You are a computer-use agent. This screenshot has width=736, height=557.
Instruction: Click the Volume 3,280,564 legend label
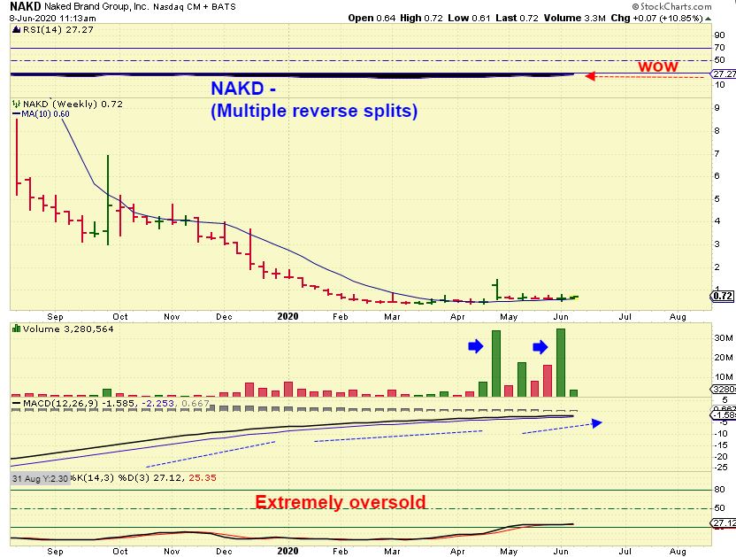click(x=68, y=329)
